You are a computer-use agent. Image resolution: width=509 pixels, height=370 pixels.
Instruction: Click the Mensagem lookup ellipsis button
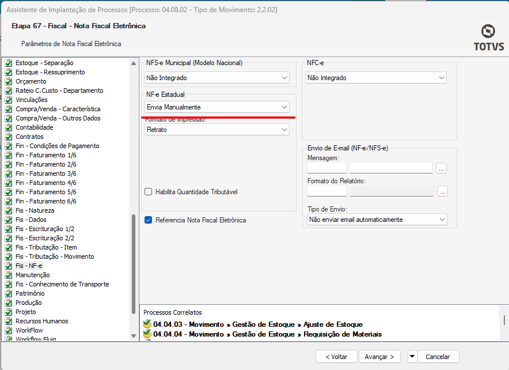click(442, 168)
